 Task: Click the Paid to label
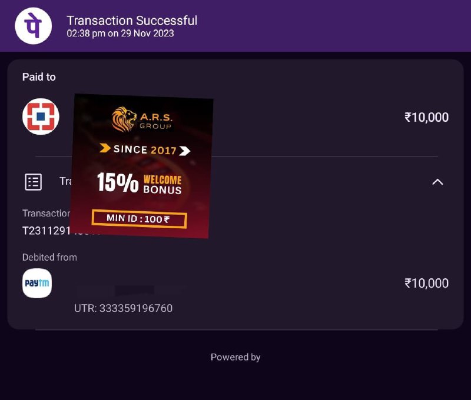(x=39, y=77)
